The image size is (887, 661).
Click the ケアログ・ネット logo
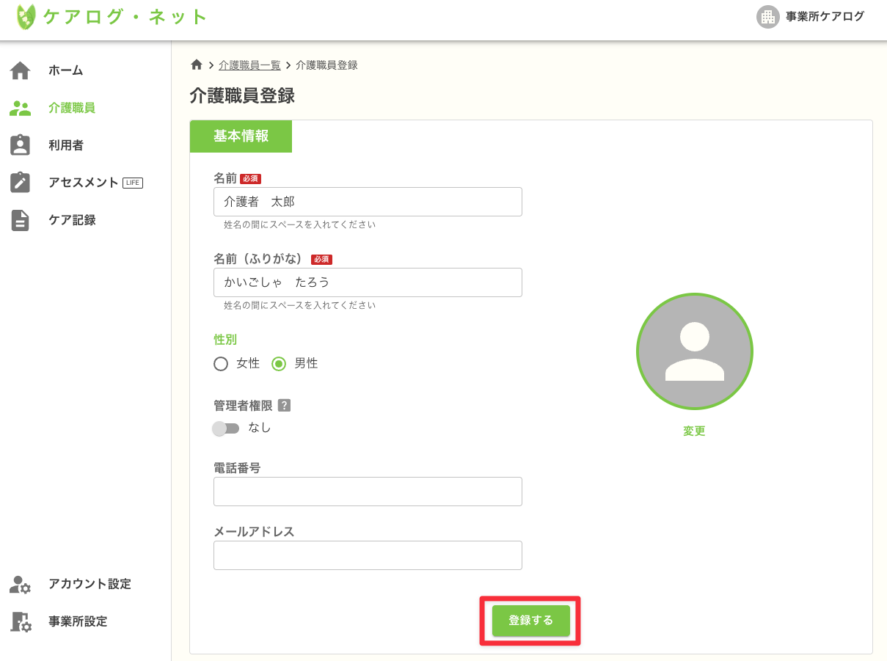pyautogui.click(x=109, y=17)
